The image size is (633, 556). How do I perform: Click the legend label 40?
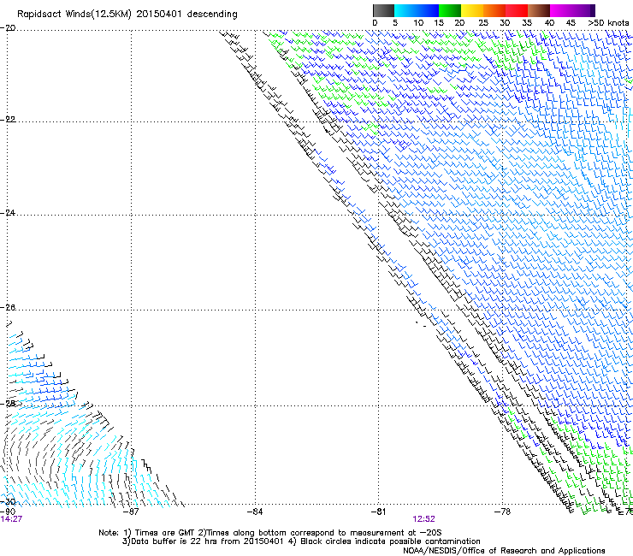(549, 23)
